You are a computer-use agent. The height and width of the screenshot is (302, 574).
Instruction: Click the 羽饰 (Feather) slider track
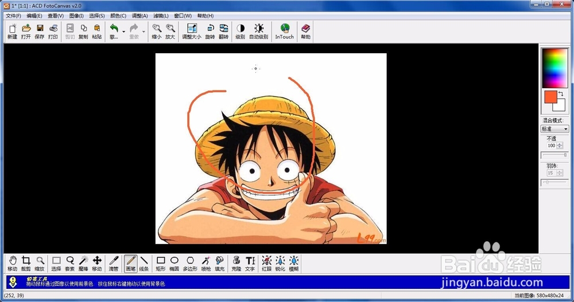tap(554, 182)
